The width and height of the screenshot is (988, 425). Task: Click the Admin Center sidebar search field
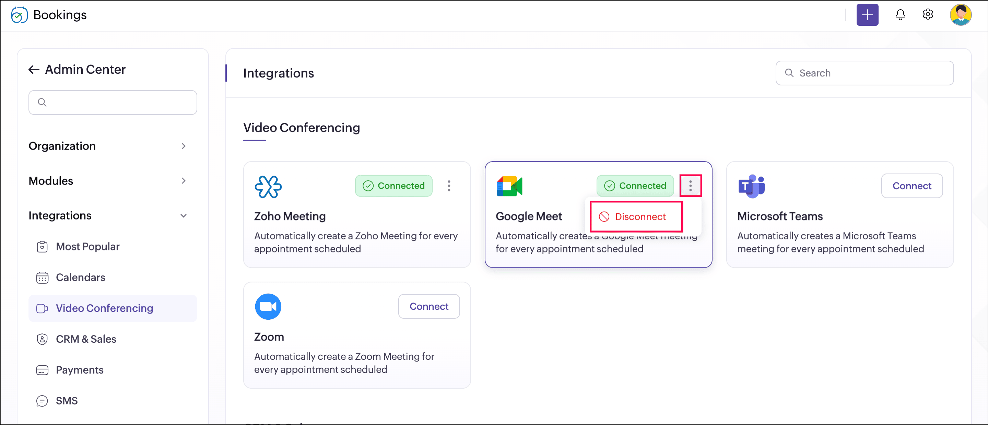point(113,103)
